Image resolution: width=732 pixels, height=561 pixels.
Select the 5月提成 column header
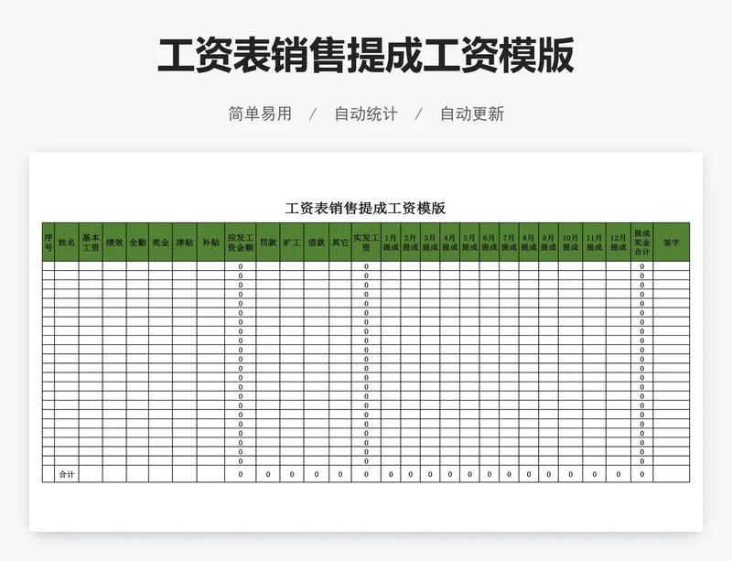pos(469,242)
